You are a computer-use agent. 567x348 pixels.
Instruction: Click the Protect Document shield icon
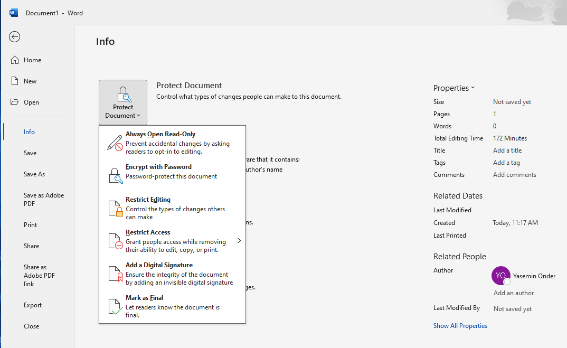[123, 95]
